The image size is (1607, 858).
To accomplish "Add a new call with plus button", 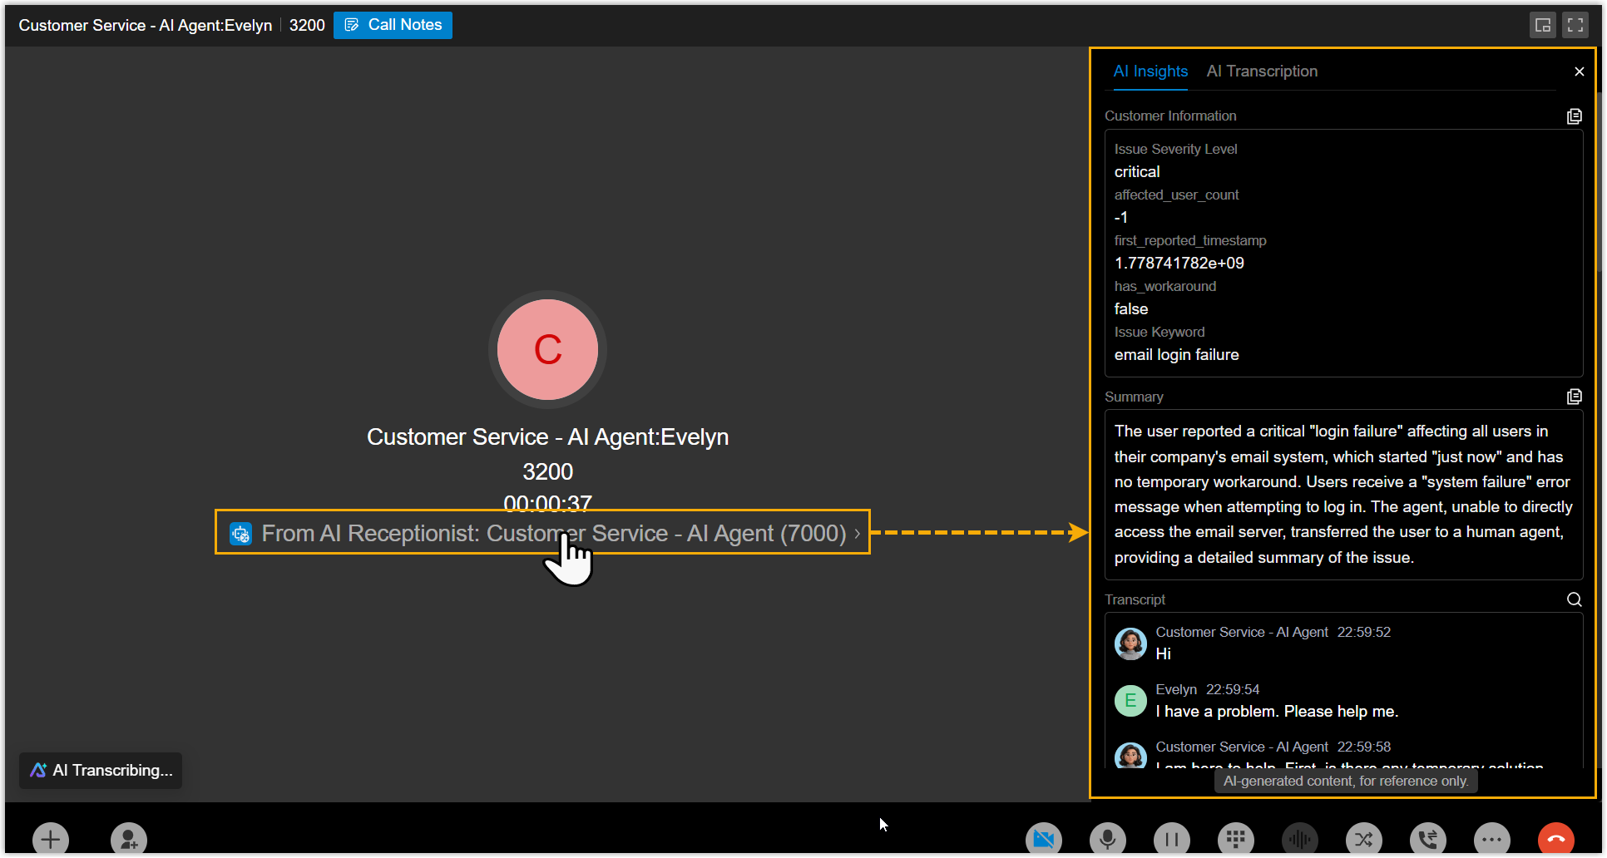I will tap(51, 840).
